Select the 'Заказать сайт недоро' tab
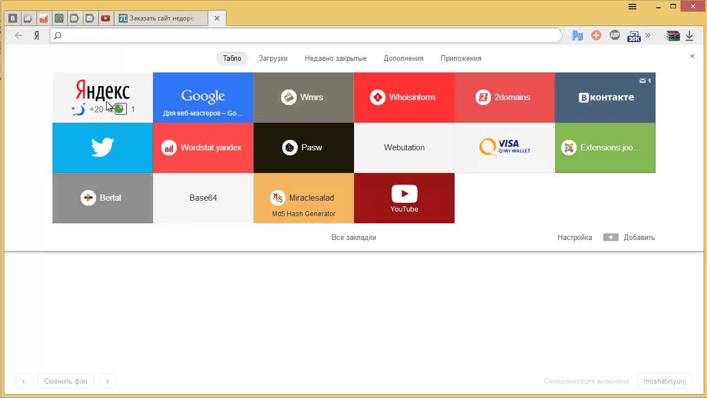The height and width of the screenshot is (398, 707). tap(161, 18)
